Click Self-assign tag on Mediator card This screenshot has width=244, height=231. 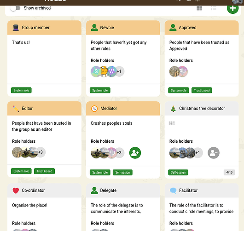click(x=122, y=172)
